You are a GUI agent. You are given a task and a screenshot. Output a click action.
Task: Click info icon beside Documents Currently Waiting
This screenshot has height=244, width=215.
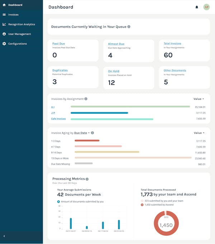click(x=129, y=27)
